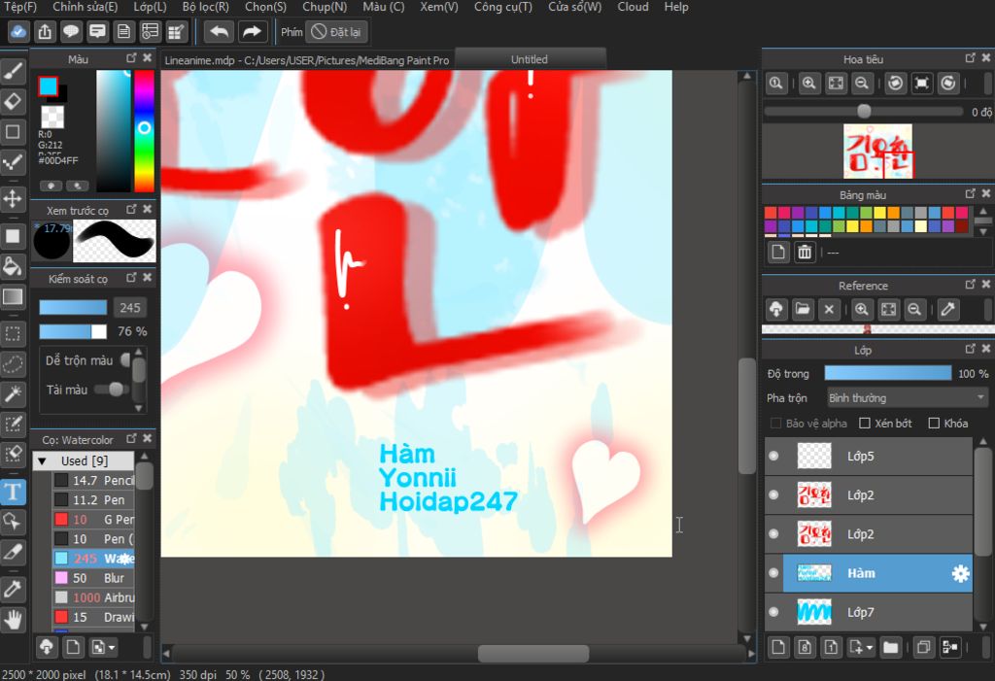Select the Gradient tool
Screen dimensions: 995x681
13,296
